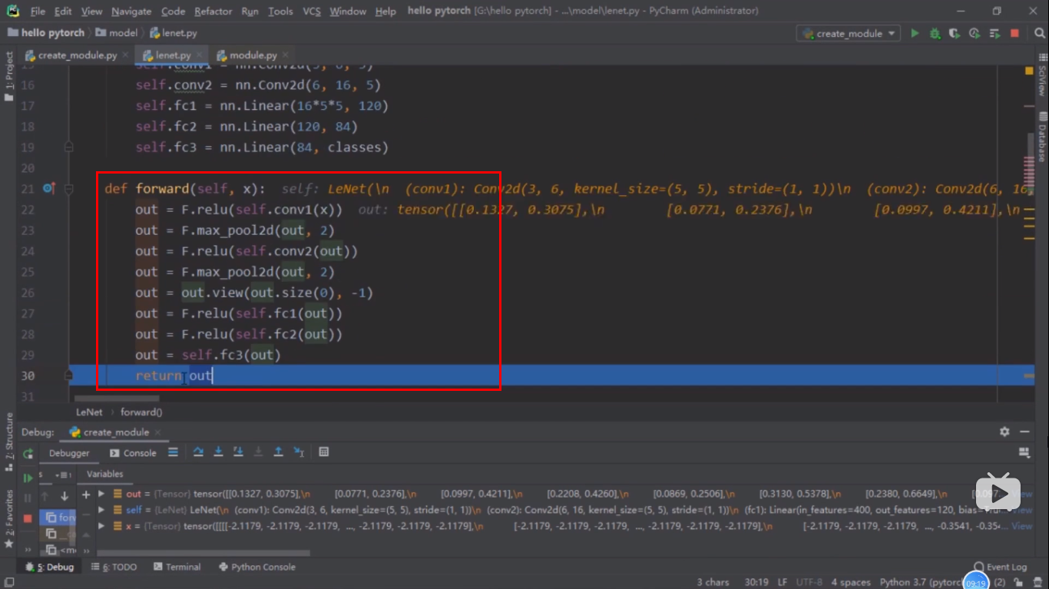This screenshot has width=1049, height=589.
Task: Rerun create_module in debug panel
Action: point(28,453)
